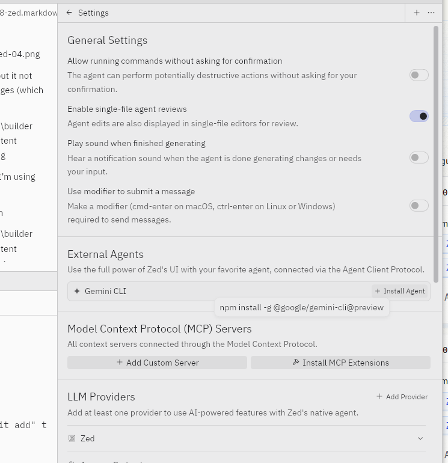This screenshot has height=463, width=448.
Task: Click the Settings title text
Action: click(x=93, y=13)
